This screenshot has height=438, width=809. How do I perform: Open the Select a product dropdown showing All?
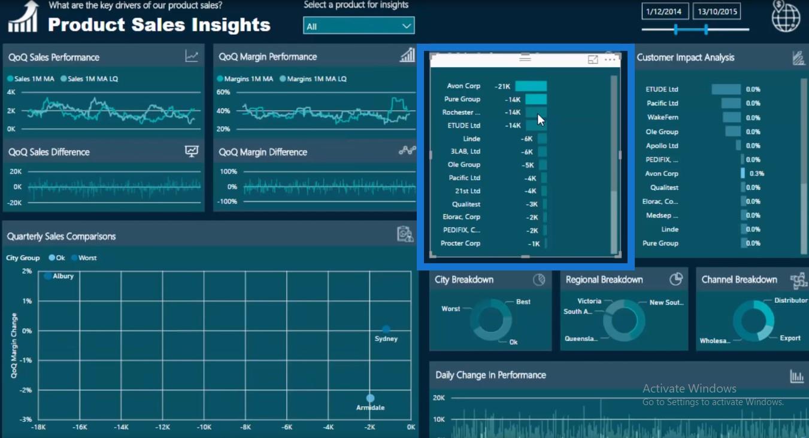[359, 26]
